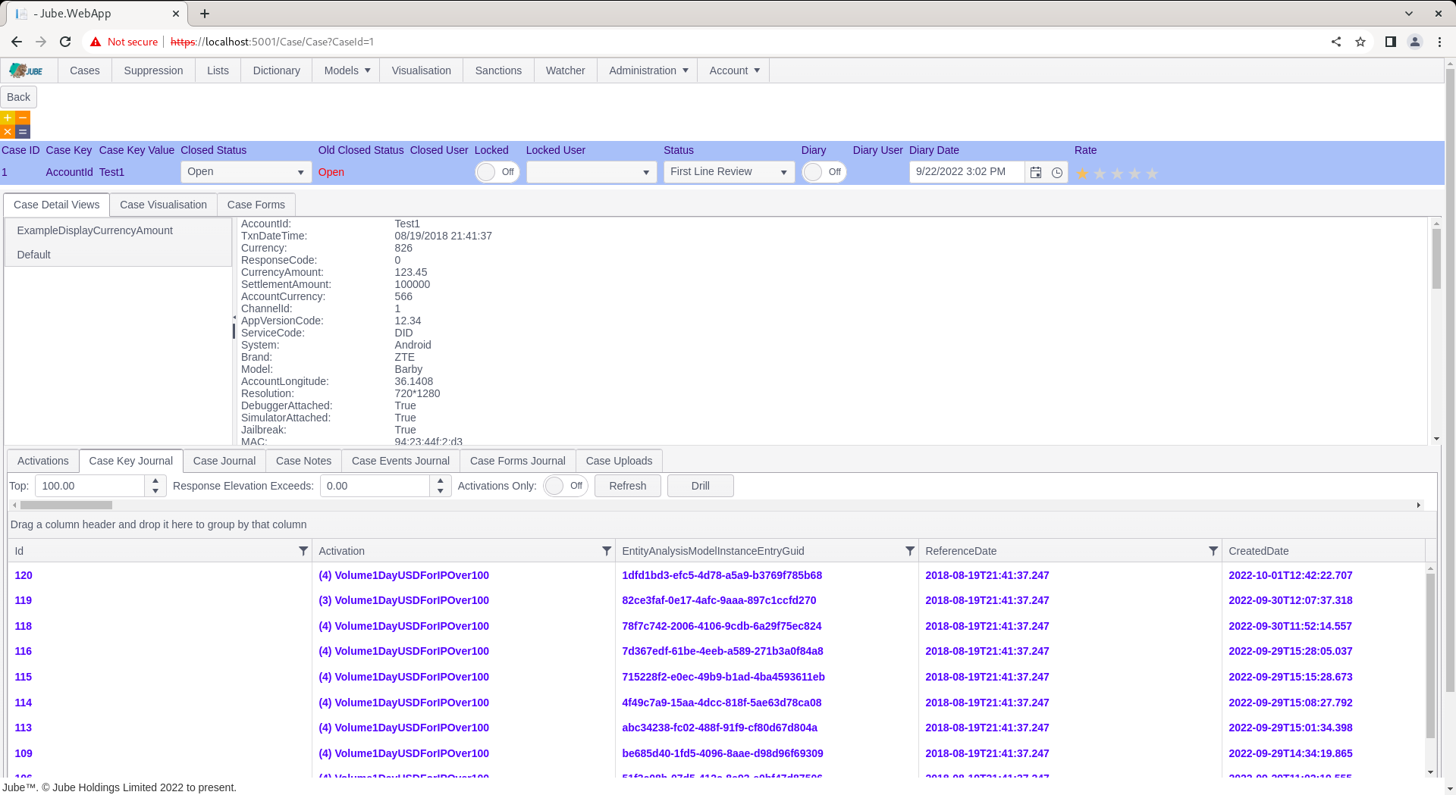This screenshot has height=795, width=1456.
Task: Open the Chrome three-dot menu
Action: click(x=1439, y=42)
